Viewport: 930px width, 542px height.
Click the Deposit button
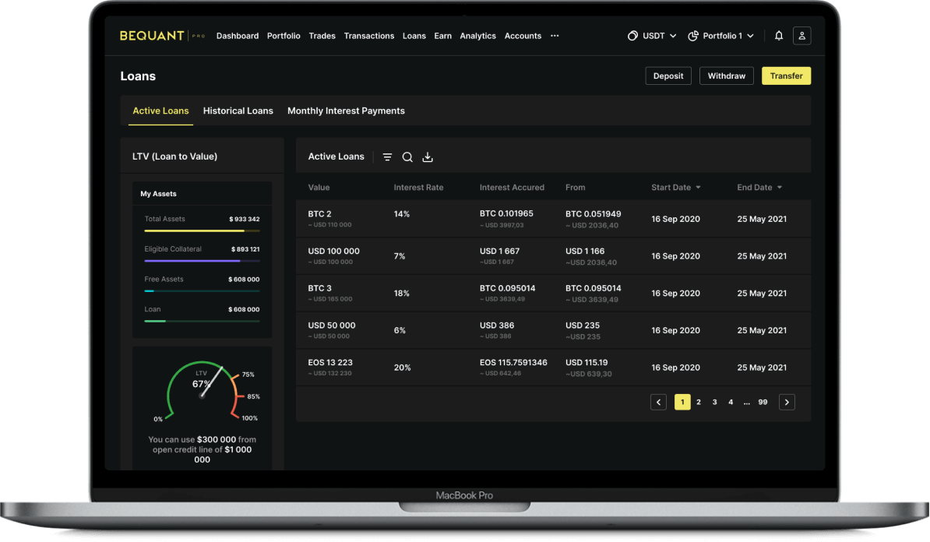668,76
